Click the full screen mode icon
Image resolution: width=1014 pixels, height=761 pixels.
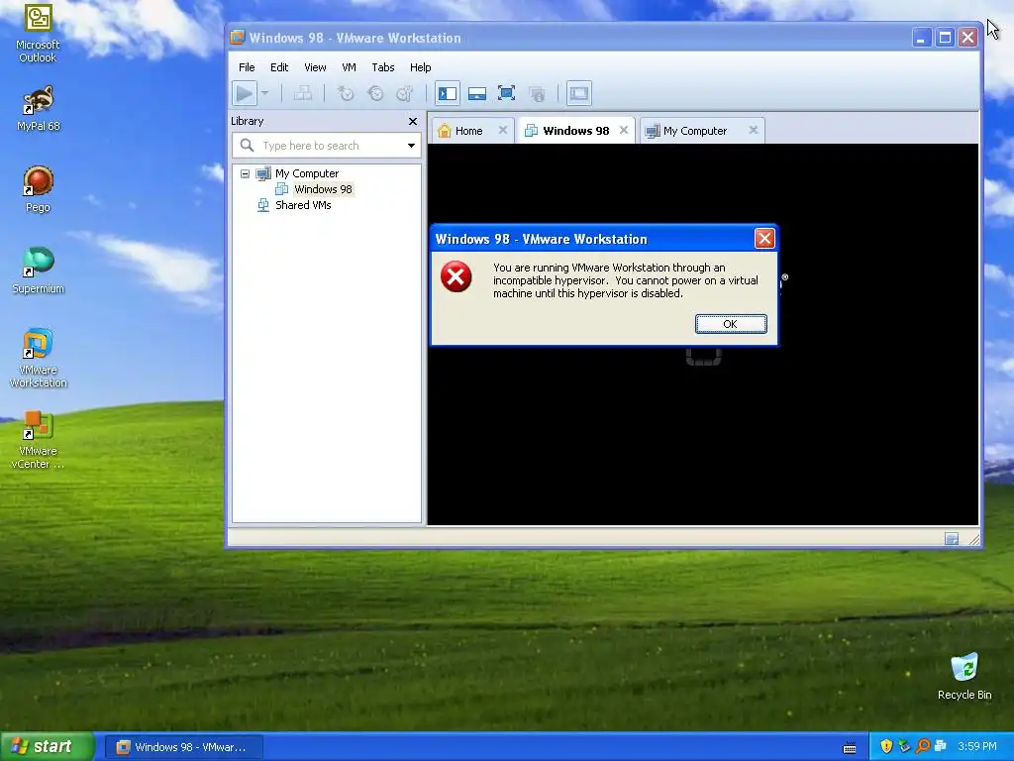(506, 94)
